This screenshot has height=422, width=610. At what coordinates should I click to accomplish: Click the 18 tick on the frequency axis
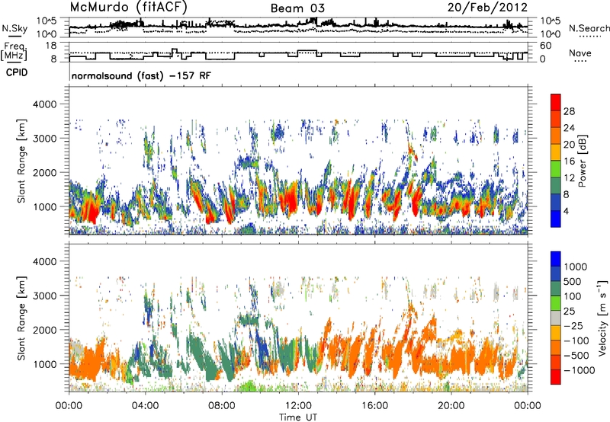[51, 46]
